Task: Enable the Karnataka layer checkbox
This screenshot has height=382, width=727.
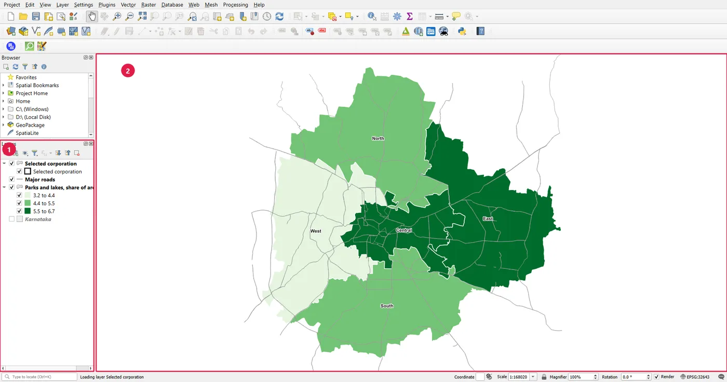Action: click(x=12, y=219)
